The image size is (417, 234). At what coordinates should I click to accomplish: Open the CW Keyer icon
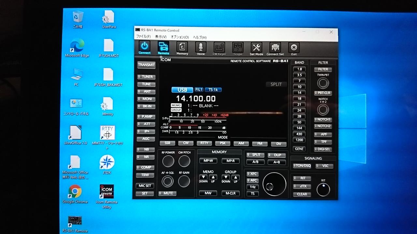tap(219, 49)
